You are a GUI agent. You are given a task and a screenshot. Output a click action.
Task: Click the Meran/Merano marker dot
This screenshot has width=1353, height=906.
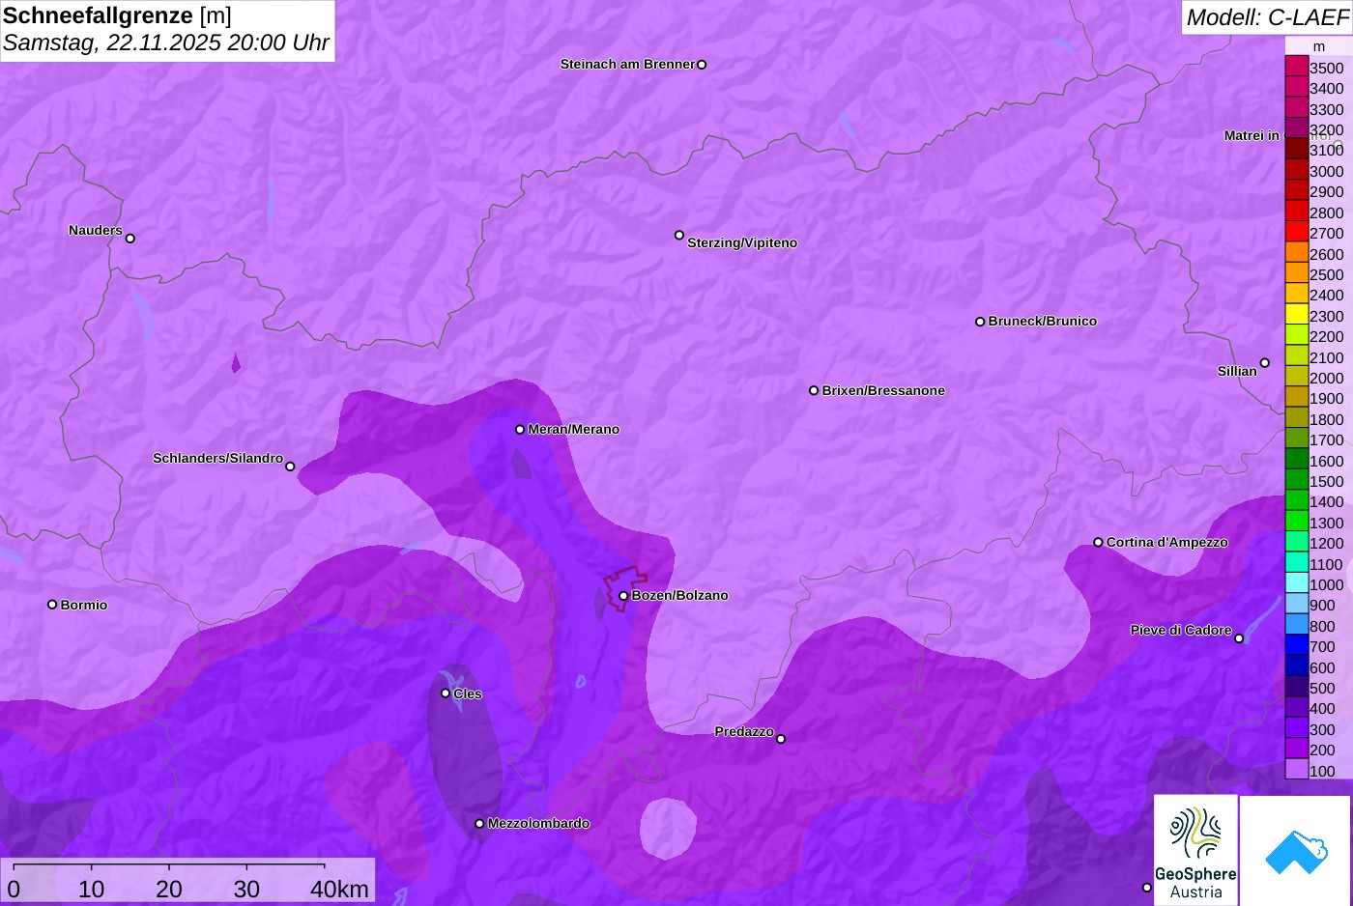[x=520, y=430]
